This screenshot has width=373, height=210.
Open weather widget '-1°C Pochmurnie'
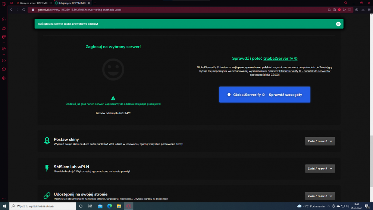coord(311,206)
